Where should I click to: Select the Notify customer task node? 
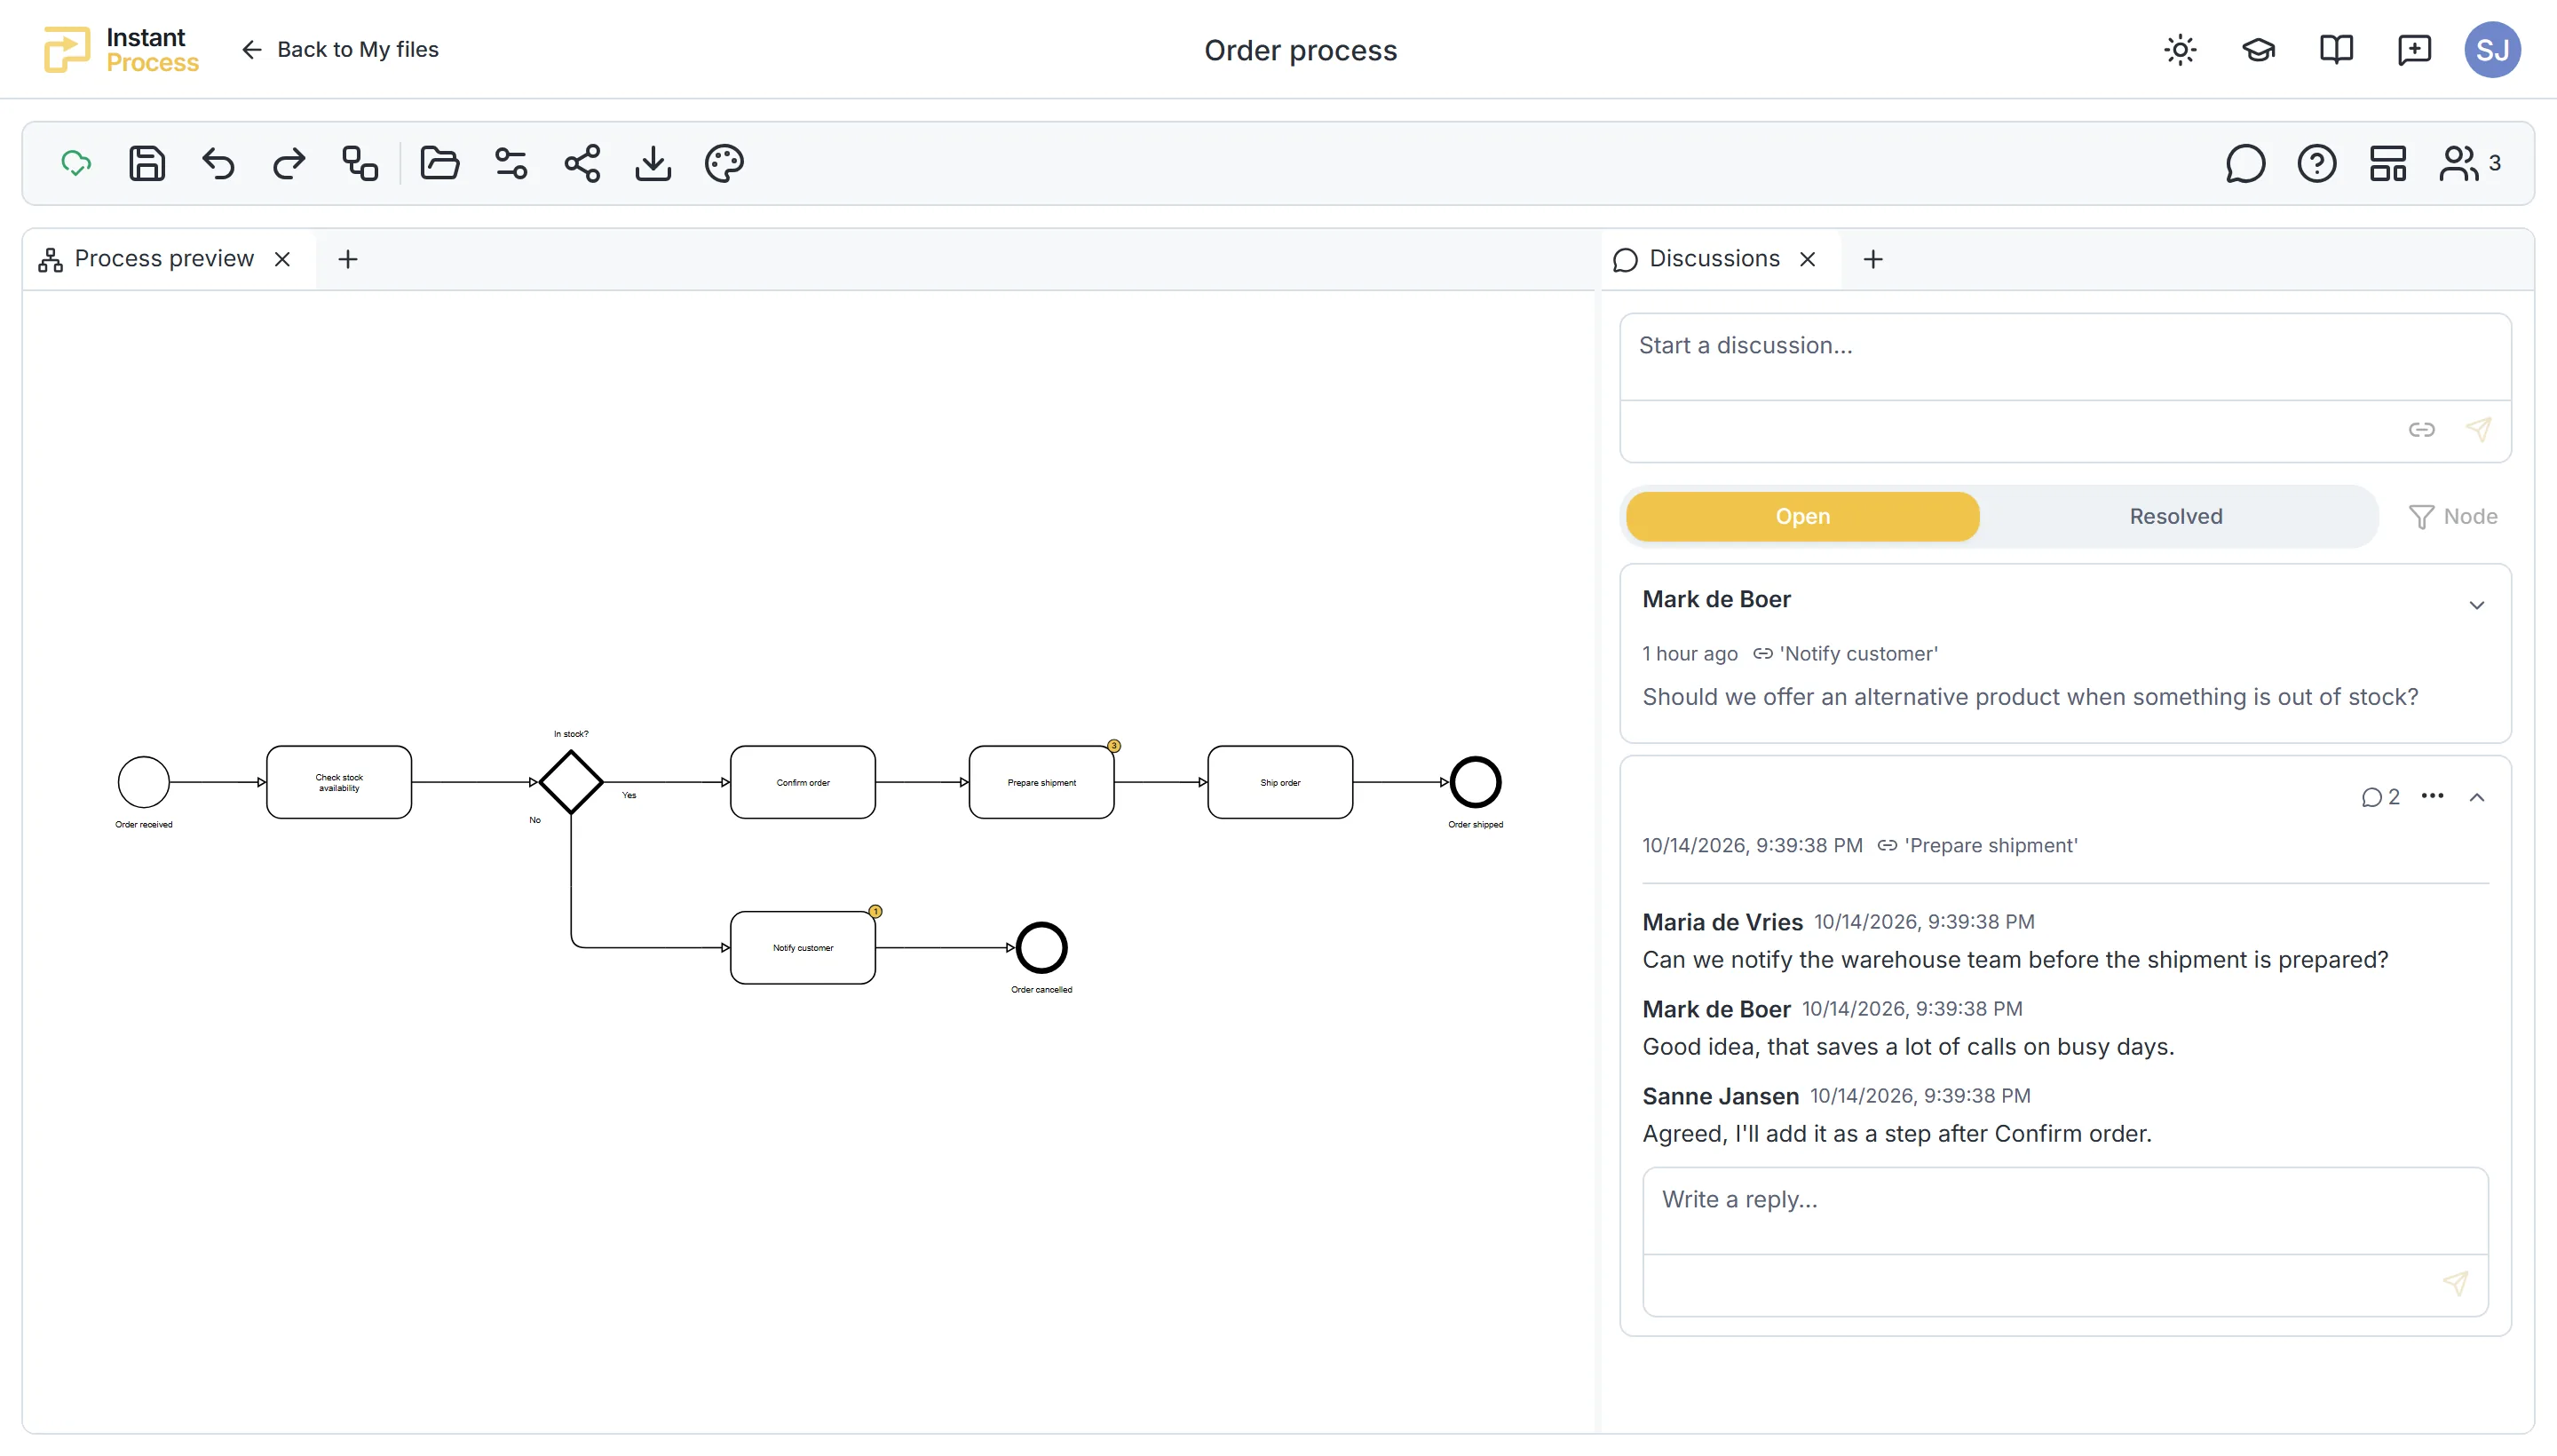click(803, 947)
